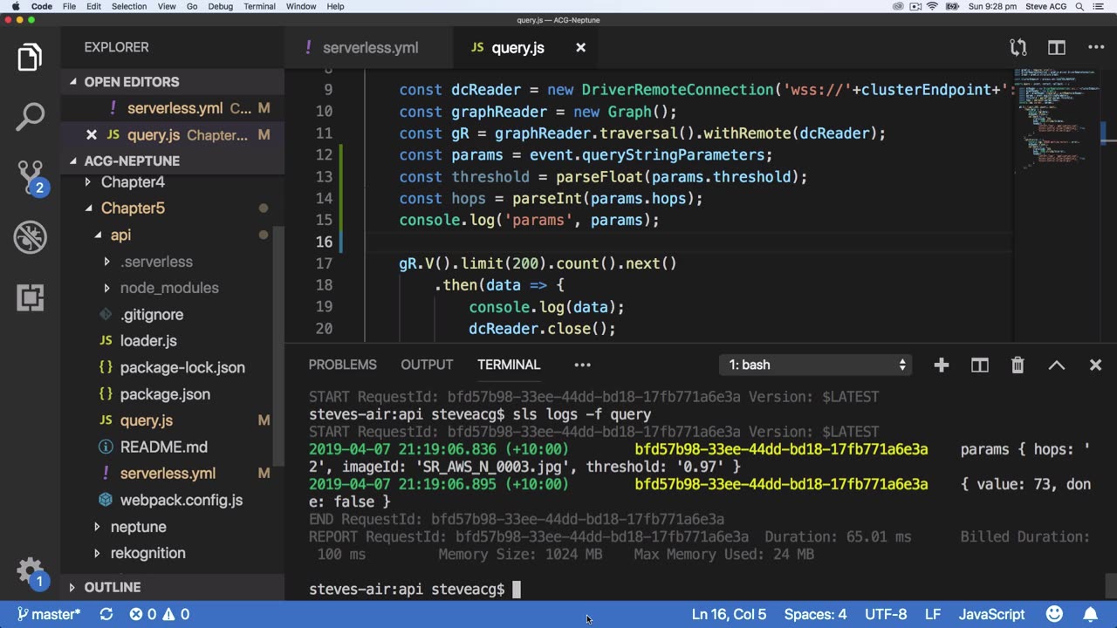
Task: Open the Search view in activity bar
Action: coord(30,116)
